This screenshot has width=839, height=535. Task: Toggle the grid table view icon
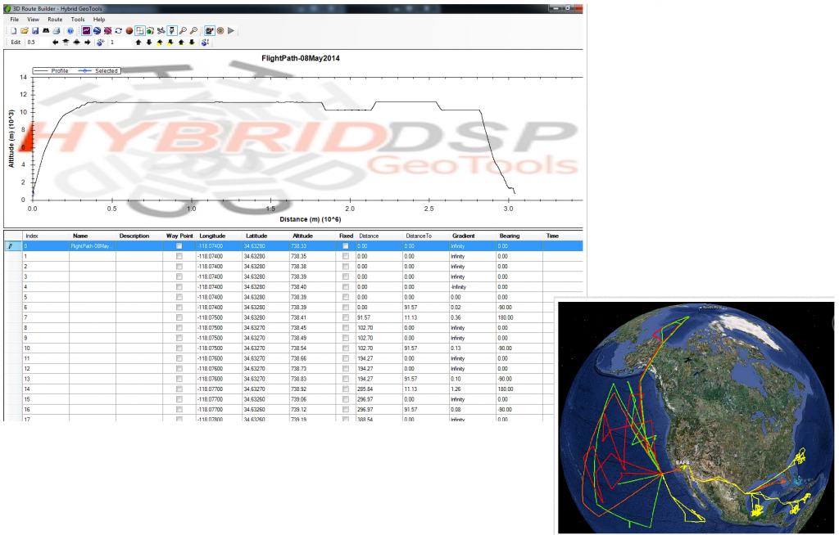139,31
